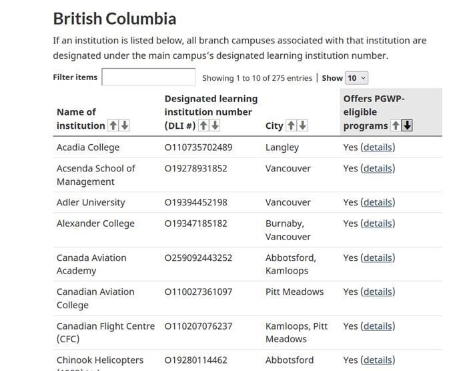Open details link for Alexander College
467x371 pixels.
click(378, 224)
